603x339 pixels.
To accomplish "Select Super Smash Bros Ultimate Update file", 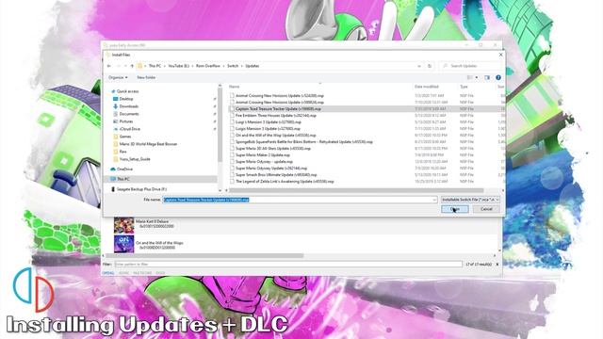I will [276, 175].
